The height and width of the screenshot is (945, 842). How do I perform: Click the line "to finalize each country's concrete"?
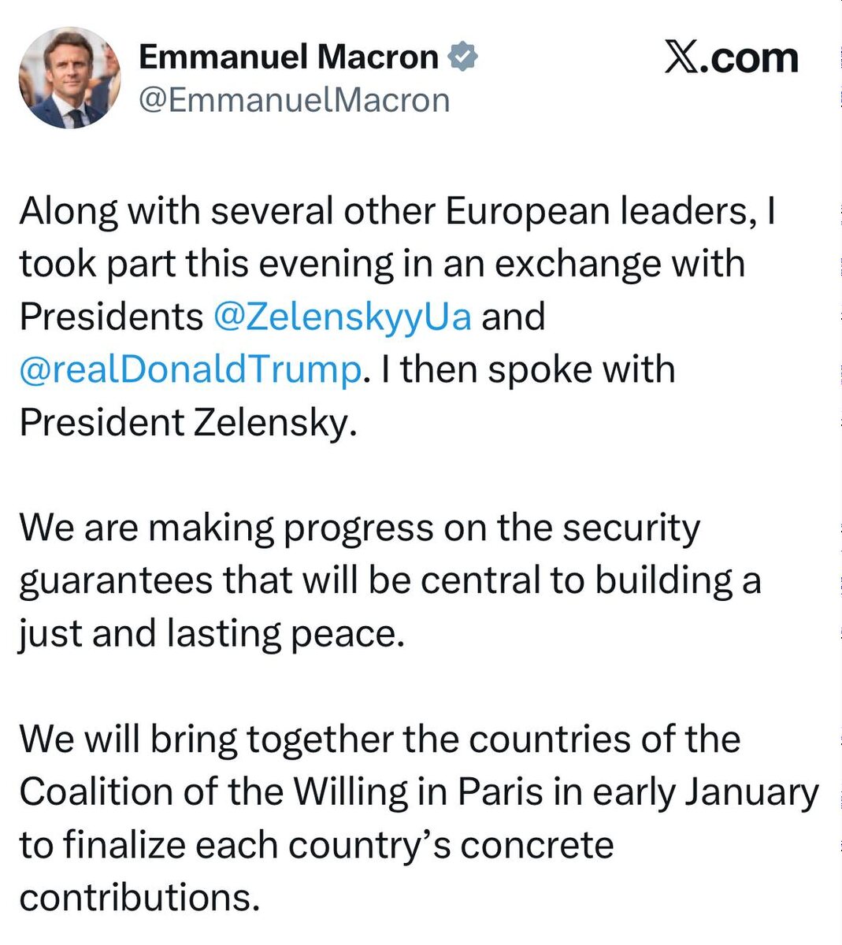317,845
